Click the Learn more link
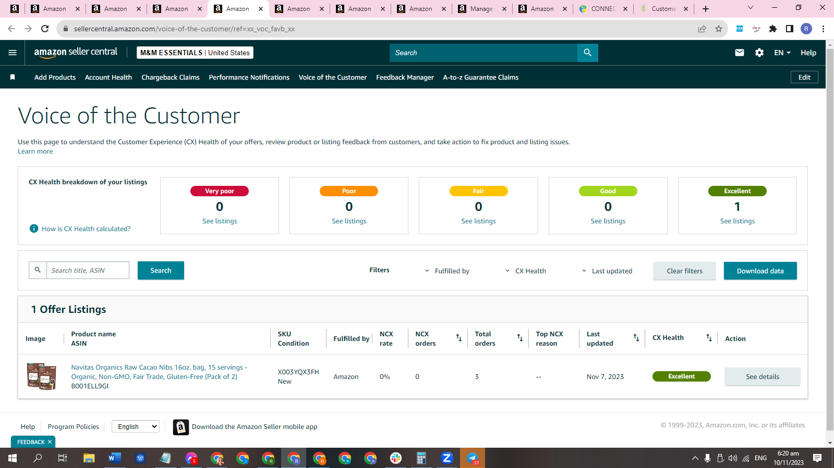 coord(35,151)
